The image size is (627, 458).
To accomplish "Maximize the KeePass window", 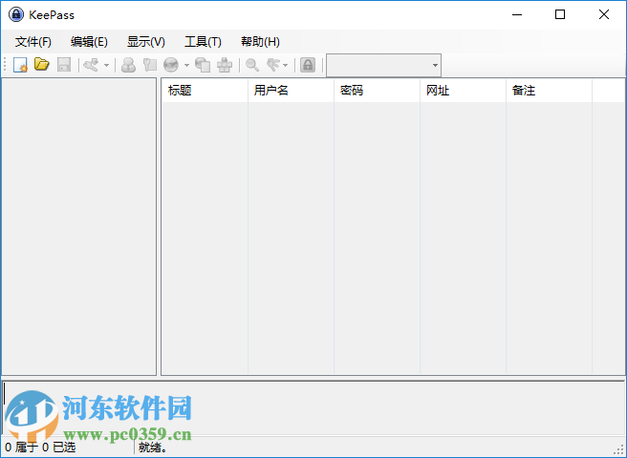I will 560,14.
